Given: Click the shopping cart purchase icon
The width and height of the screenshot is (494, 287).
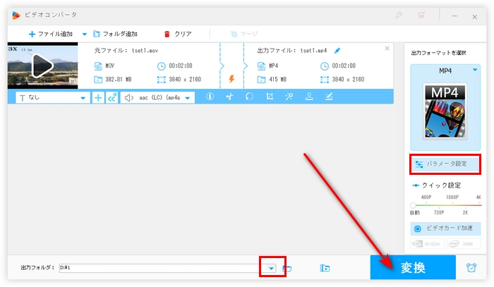Looking at the screenshot, I should [421, 15].
